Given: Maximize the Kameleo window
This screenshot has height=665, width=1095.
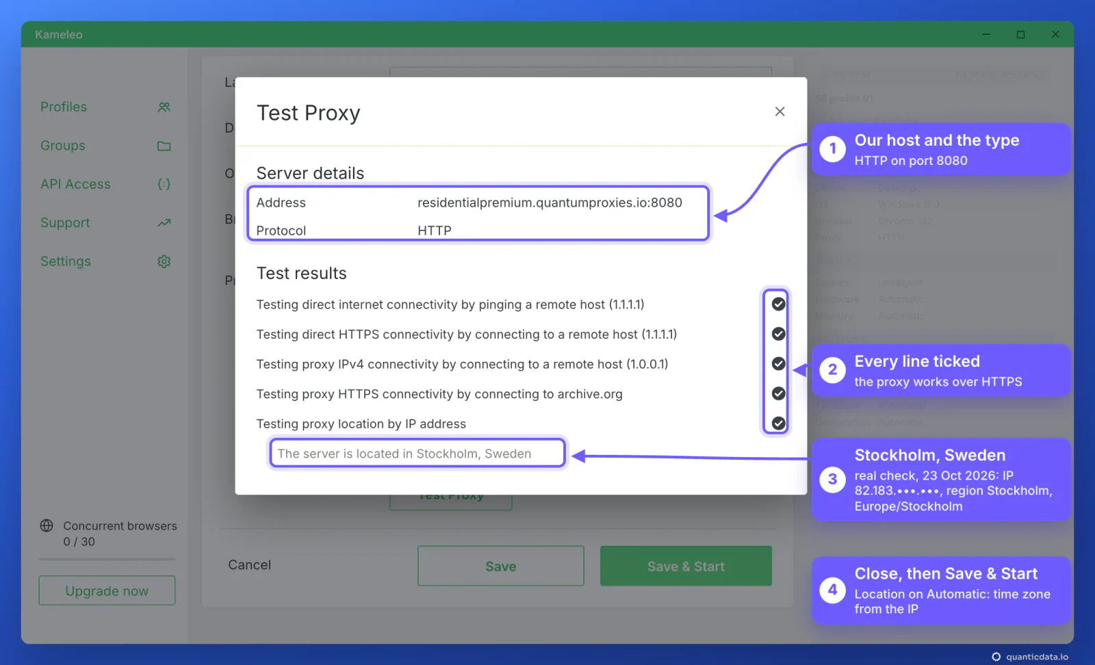Looking at the screenshot, I should (1020, 34).
